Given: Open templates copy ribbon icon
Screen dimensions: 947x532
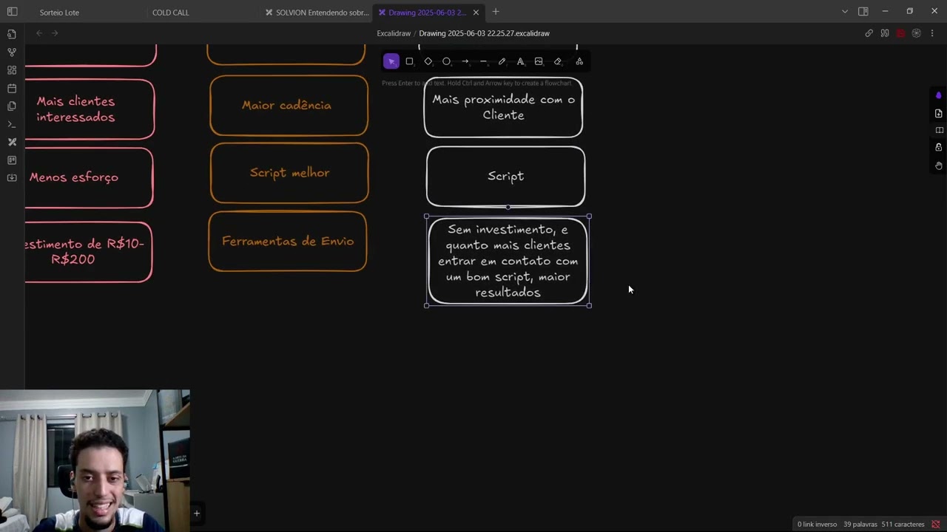Looking at the screenshot, I should (x=12, y=106).
